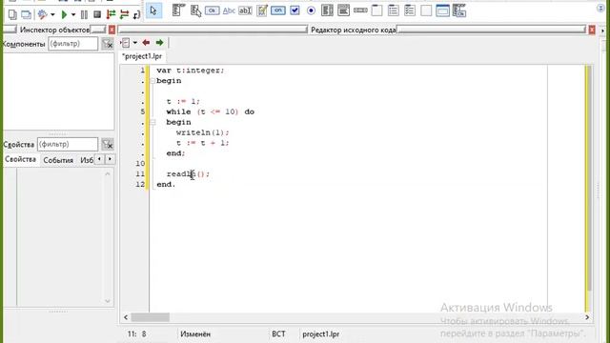Pick the TCheckGroup component
Image resolution: width=610 pixels, height=343 pixels.
click(x=410, y=10)
